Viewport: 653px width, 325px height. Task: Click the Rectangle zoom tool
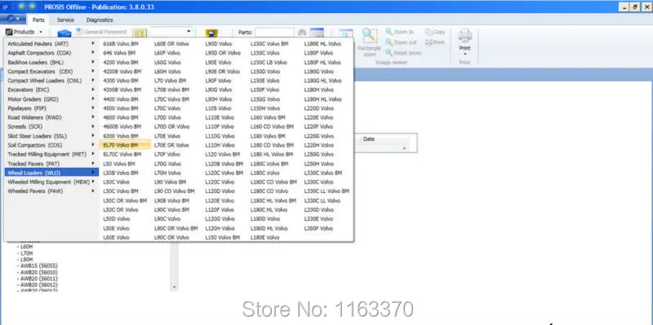point(370,42)
